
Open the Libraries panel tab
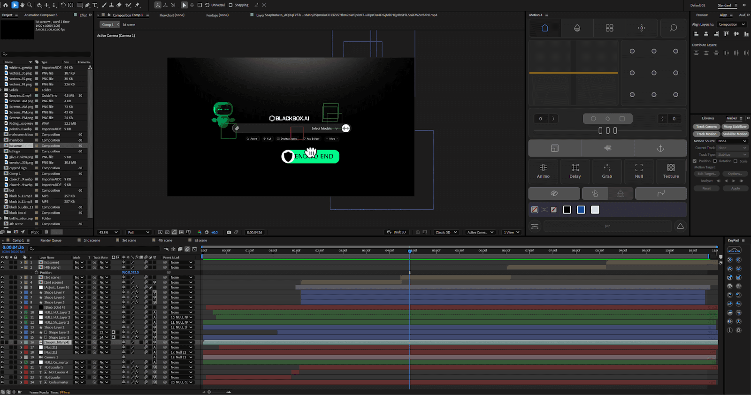click(x=708, y=118)
